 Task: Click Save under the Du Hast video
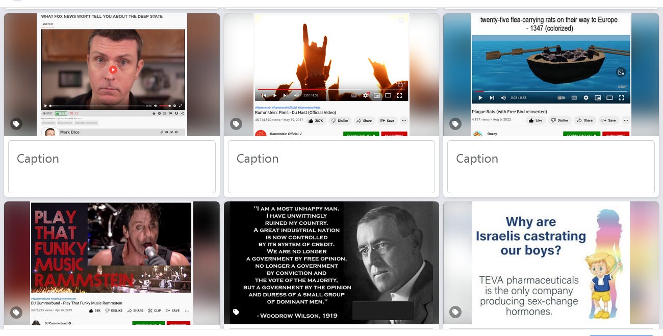click(x=387, y=121)
